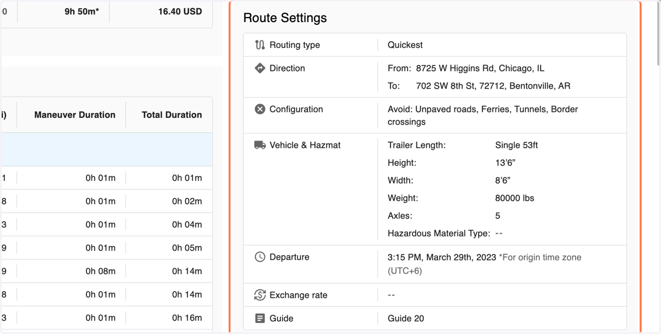Click the 9h 50m* total time

[x=82, y=11]
